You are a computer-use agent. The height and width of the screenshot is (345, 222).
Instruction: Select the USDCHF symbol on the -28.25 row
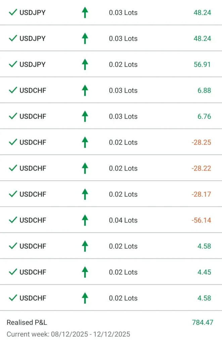33,142
